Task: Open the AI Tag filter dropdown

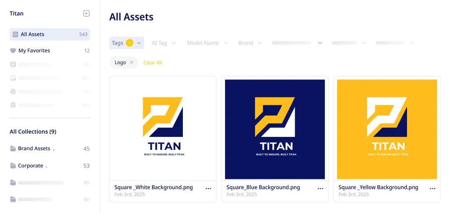Action: [x=164, y=43]
